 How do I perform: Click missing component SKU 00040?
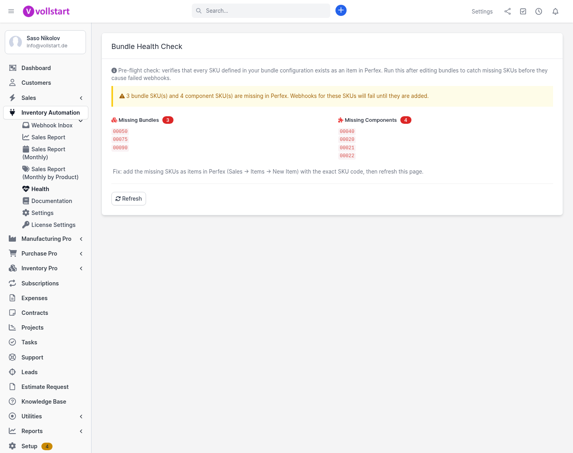347,131
